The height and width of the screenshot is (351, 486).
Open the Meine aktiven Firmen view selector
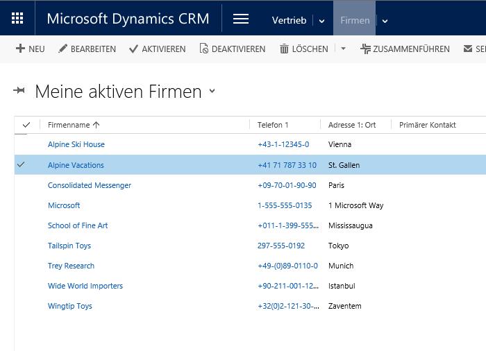(x=212, y=92)
